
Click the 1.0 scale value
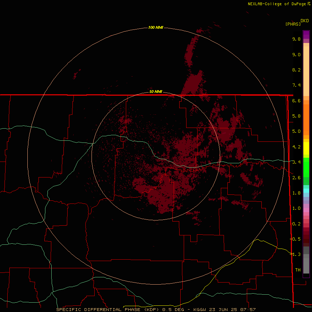click(x=296, y=208)
